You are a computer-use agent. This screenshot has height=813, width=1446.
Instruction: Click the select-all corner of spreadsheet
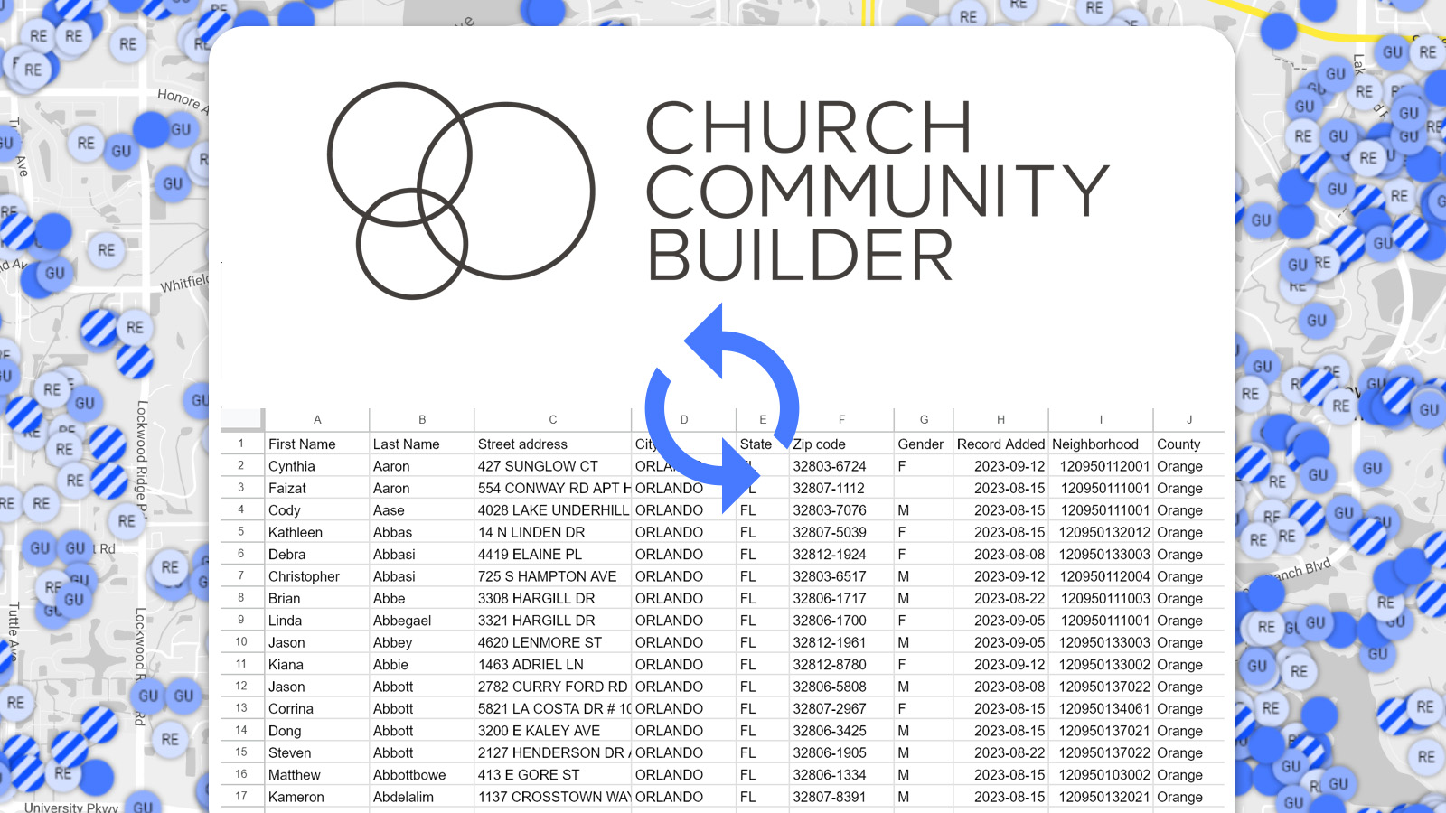click(241, 419)
